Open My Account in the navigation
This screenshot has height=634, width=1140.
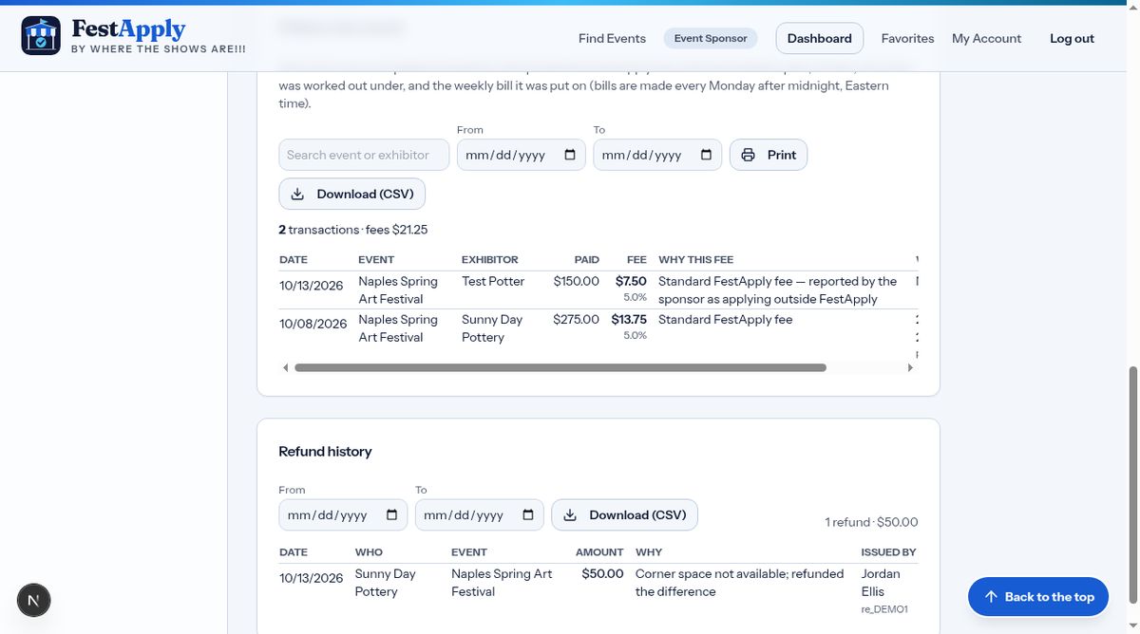[x=986, y=39]
